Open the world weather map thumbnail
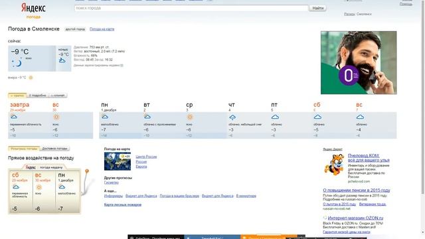The image size is (425, 239). point(118,161)
